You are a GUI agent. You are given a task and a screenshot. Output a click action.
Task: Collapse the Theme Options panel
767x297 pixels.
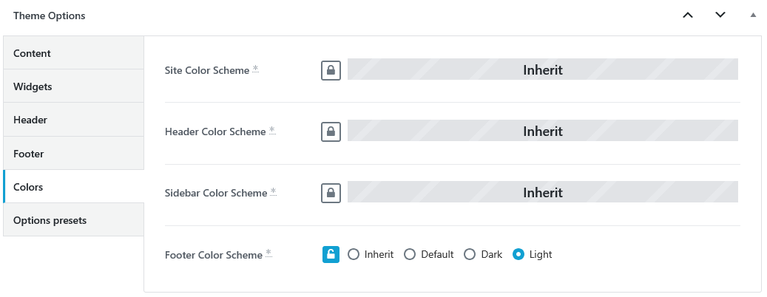click(753, 15)
